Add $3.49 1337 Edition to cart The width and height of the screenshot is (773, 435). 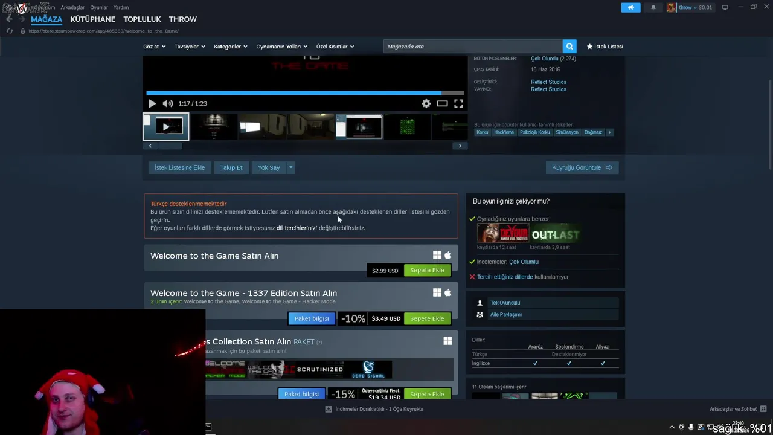point(427,318)
